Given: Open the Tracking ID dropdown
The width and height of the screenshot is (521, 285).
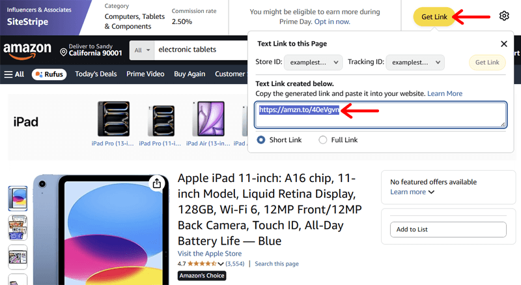Looking at the screenshot, I should pyautogui.click(x=415, y=63).
